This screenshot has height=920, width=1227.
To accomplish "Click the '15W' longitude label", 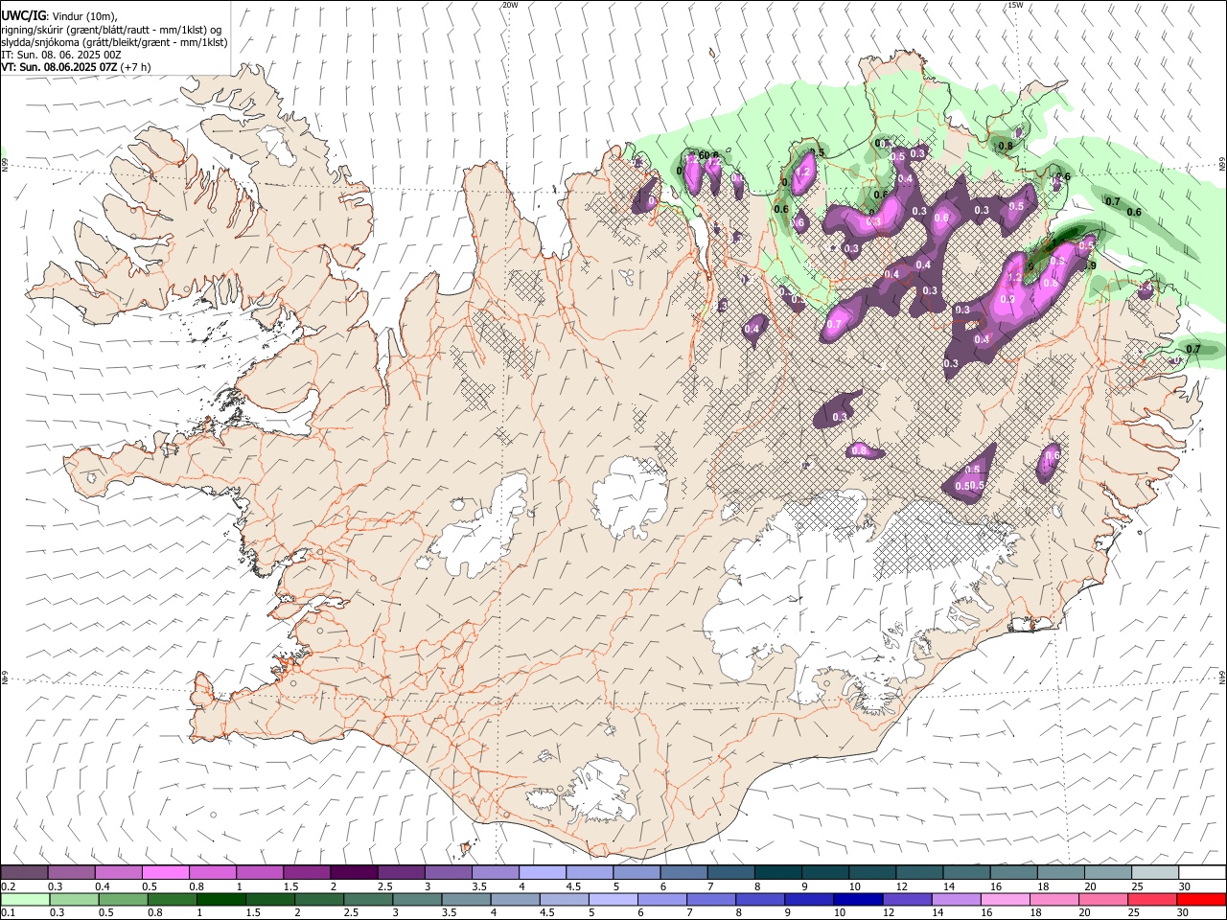I will pos(1016,5).
